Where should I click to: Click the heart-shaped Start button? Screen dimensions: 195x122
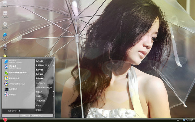[5, 120]
